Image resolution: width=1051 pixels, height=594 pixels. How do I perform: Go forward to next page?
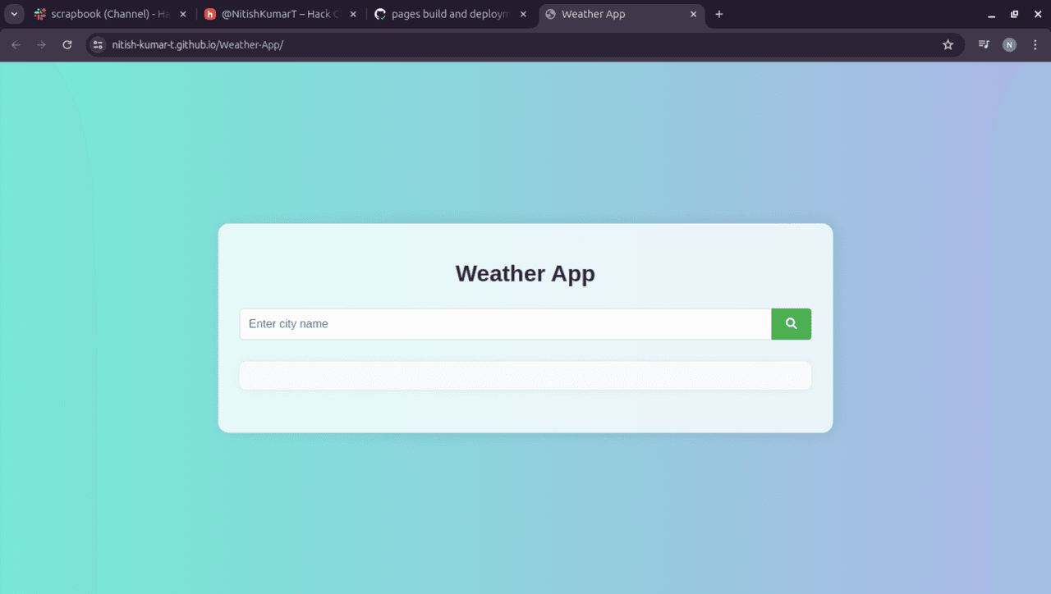tap(41, 45)
